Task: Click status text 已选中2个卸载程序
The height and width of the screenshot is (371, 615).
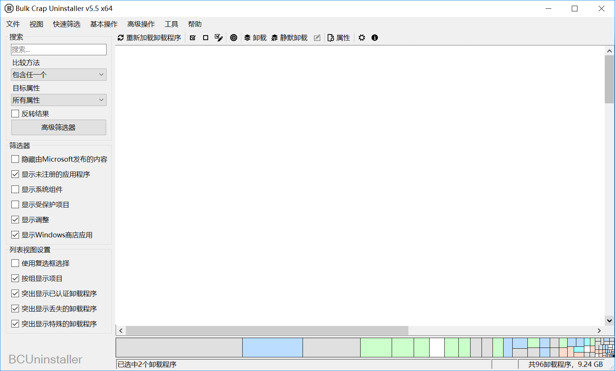Action: tap(147, 364)
